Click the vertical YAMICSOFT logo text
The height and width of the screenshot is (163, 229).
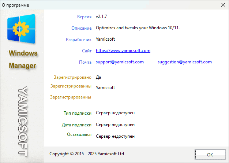[23, 121]
